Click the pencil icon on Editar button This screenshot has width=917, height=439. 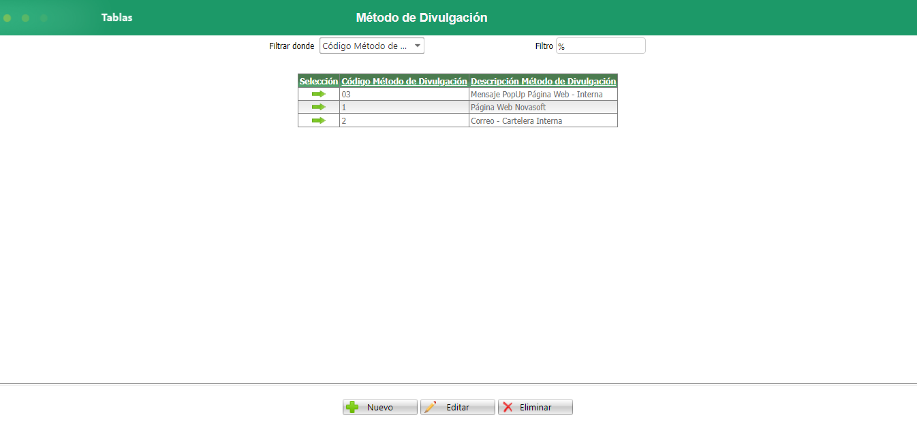coord(429,406)
